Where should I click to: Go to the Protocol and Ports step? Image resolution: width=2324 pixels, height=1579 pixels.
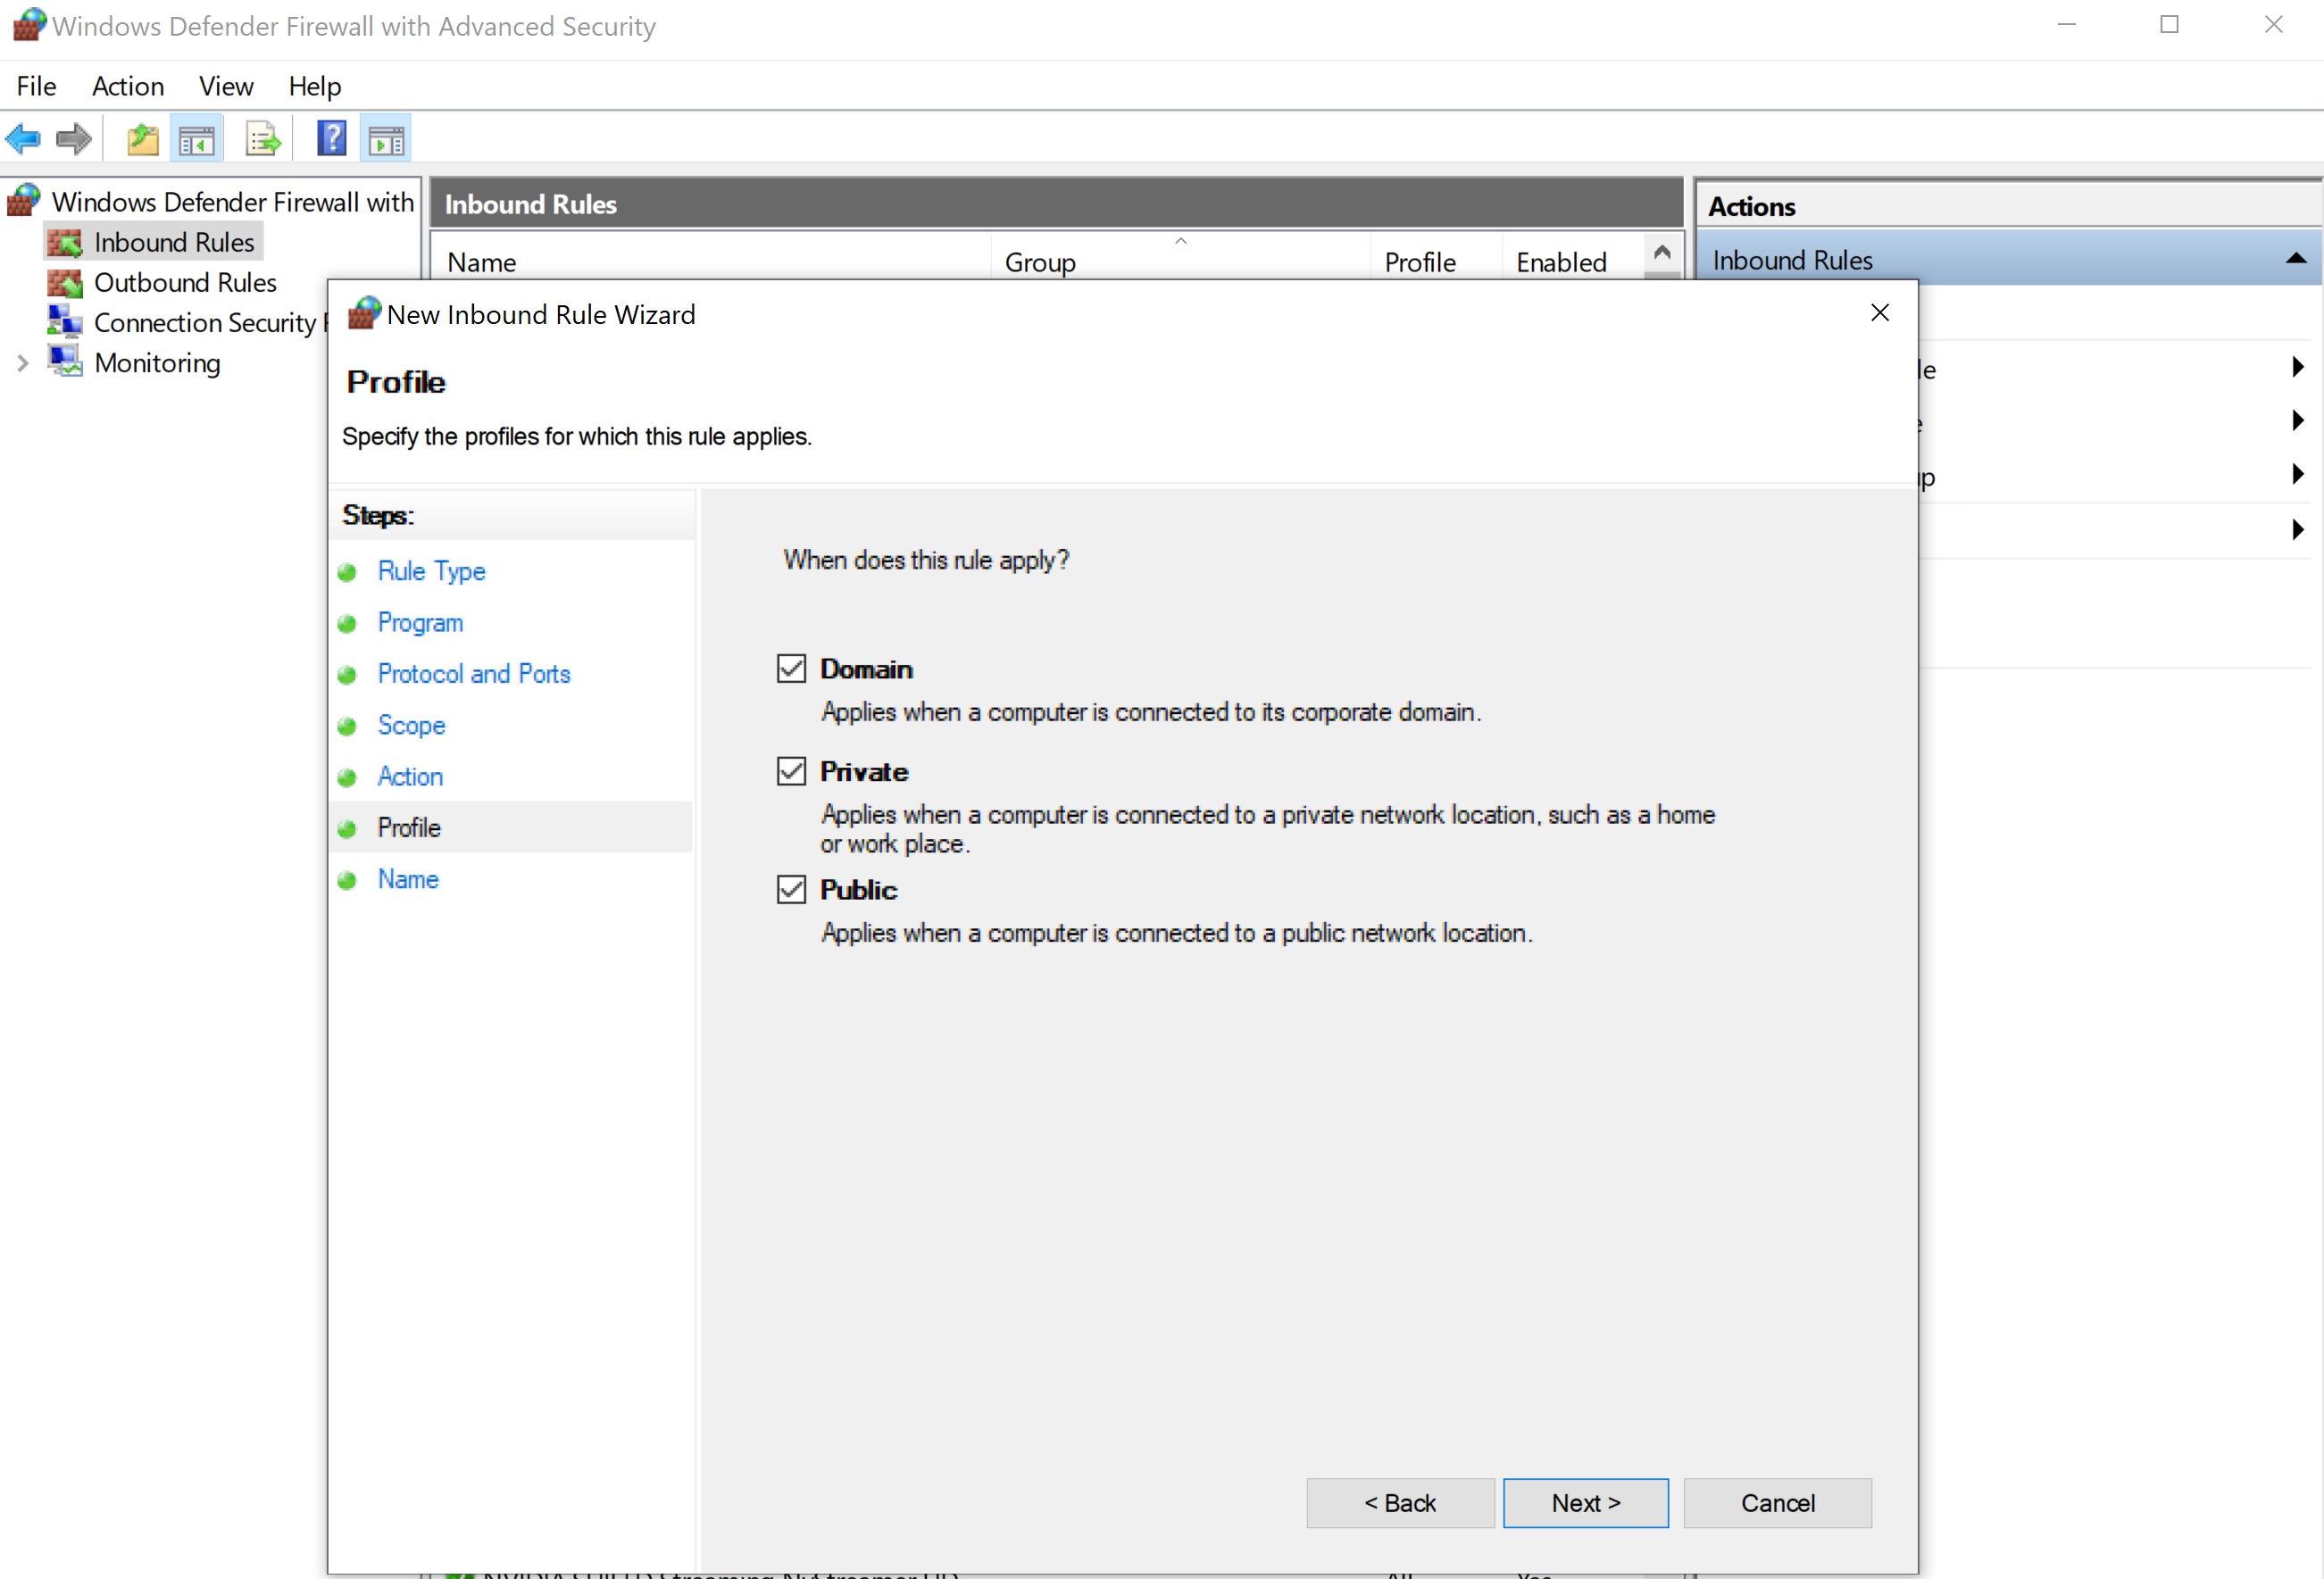pyautogui.click(x=474, y=674)
